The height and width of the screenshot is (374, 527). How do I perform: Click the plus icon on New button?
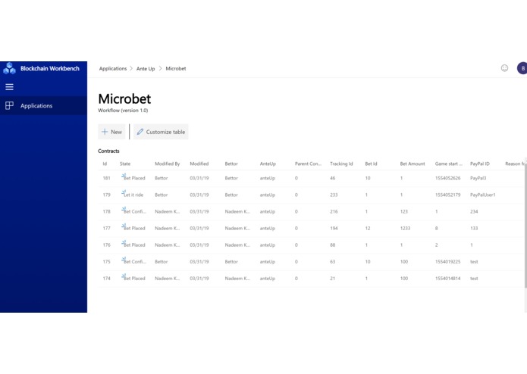click(105, 132)
